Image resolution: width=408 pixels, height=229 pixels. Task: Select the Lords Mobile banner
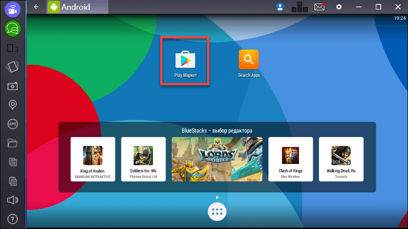(x=217, y=159)
